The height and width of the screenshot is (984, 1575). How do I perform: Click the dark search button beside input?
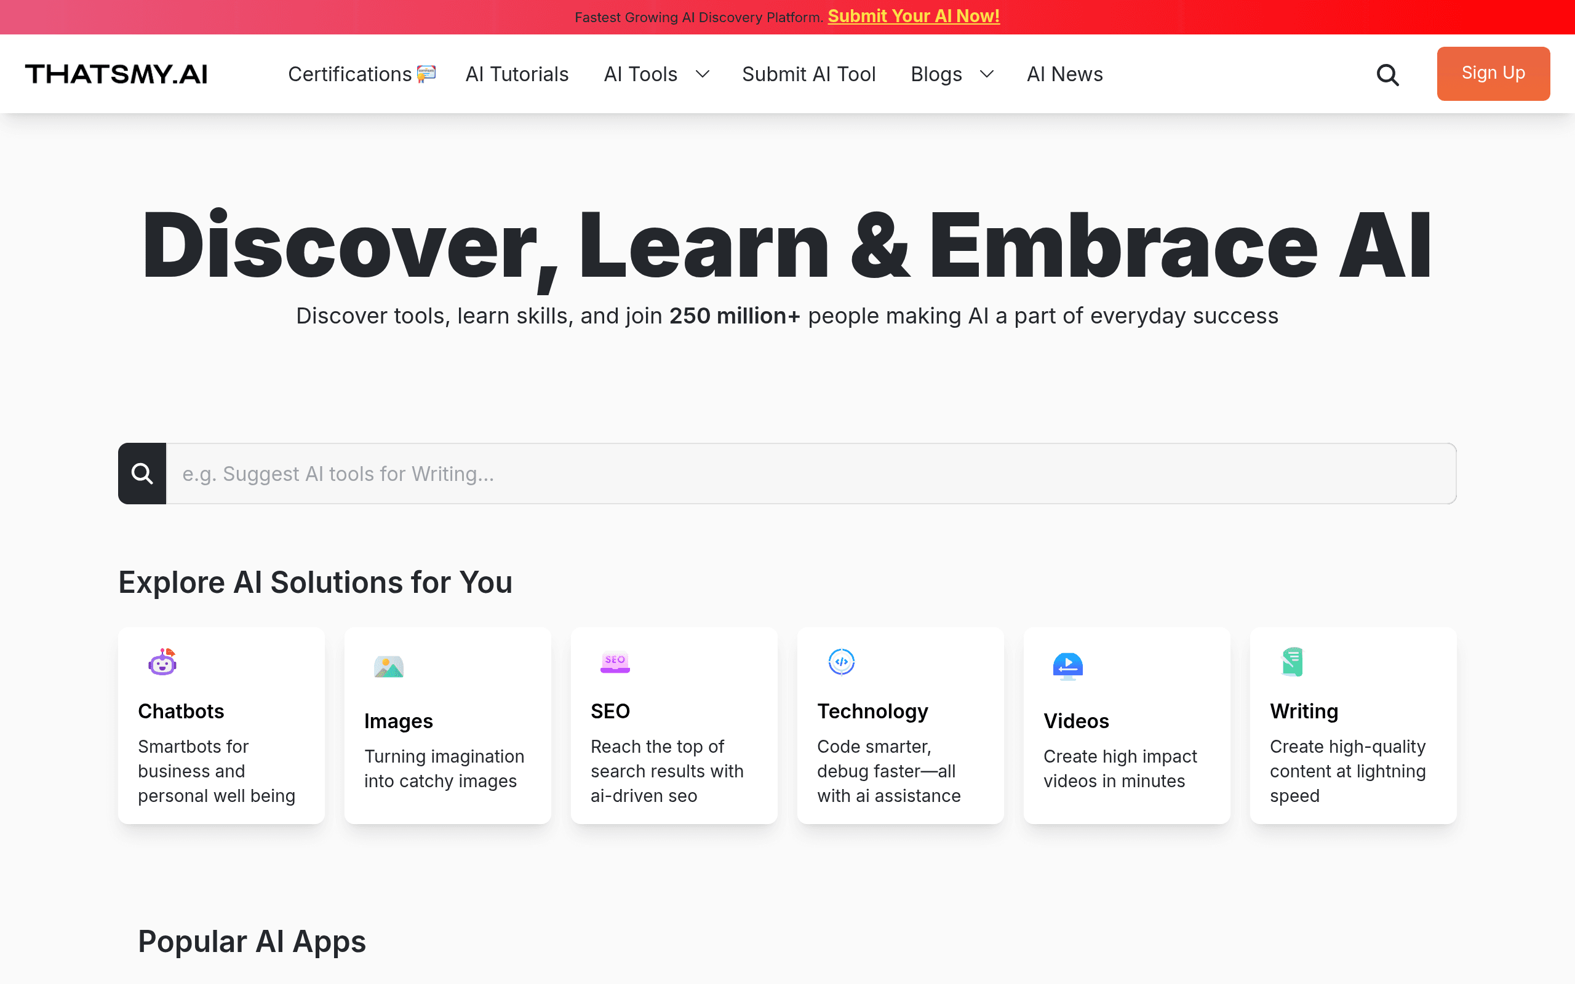coord(142,473)
